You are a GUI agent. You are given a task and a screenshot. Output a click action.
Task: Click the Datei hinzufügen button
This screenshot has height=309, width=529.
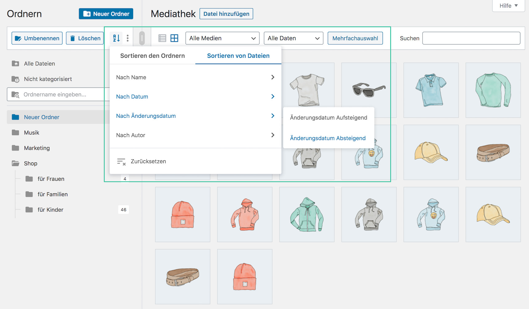pos(226,14)
